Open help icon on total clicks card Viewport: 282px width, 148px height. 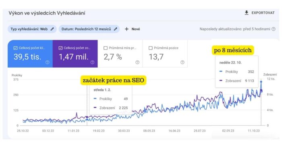point(47,62)
